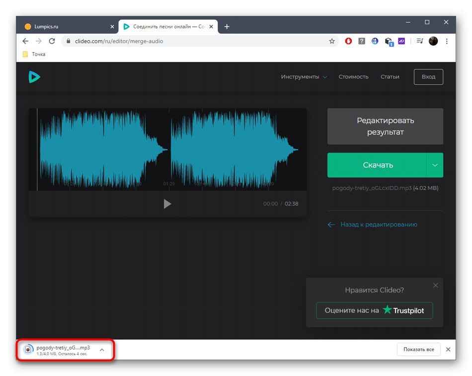This screenshot has width=472, height=376.
Task: Close the Lumpics.ru tab
Action: tap(112, 27)
